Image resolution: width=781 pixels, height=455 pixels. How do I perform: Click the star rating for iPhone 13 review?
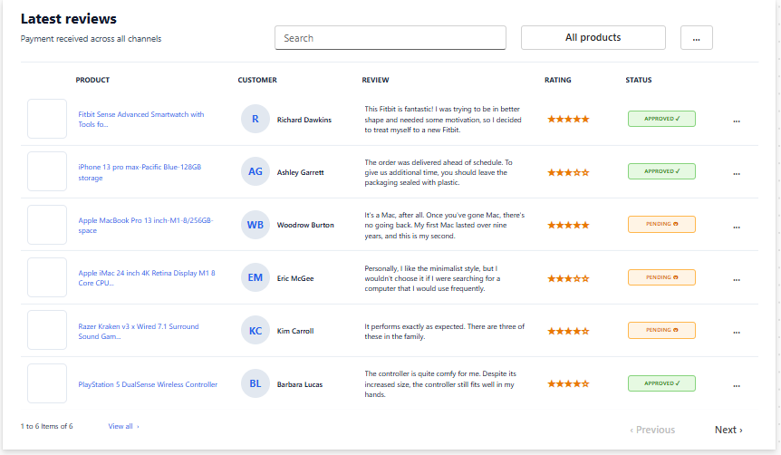[x=568, y=172]
